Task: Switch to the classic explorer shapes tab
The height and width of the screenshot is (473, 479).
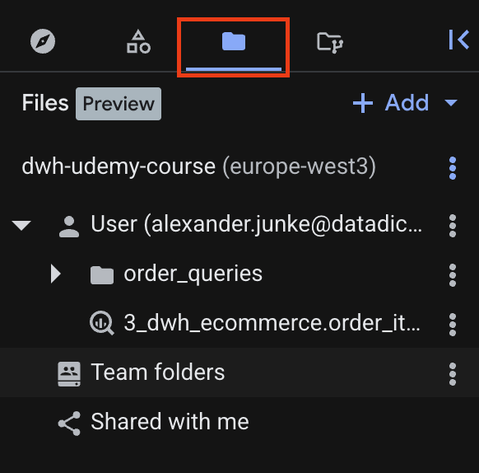Action: click(x=138, y=41)
